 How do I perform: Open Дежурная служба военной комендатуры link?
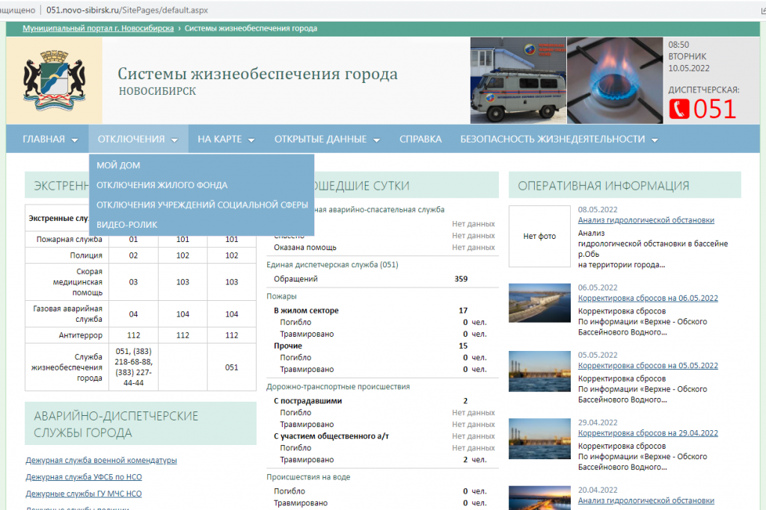click(101, 460)
